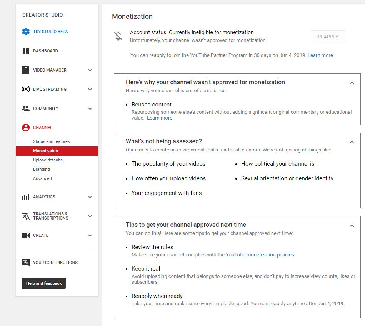The height and width of the screenshot is (326, 365).
Task: Click the Your Contributions icon
Action: tap(26, 263)
